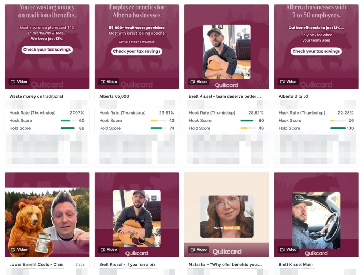
Task: Click the '2 ads' label on Chris card
Action: click(80, 264)
